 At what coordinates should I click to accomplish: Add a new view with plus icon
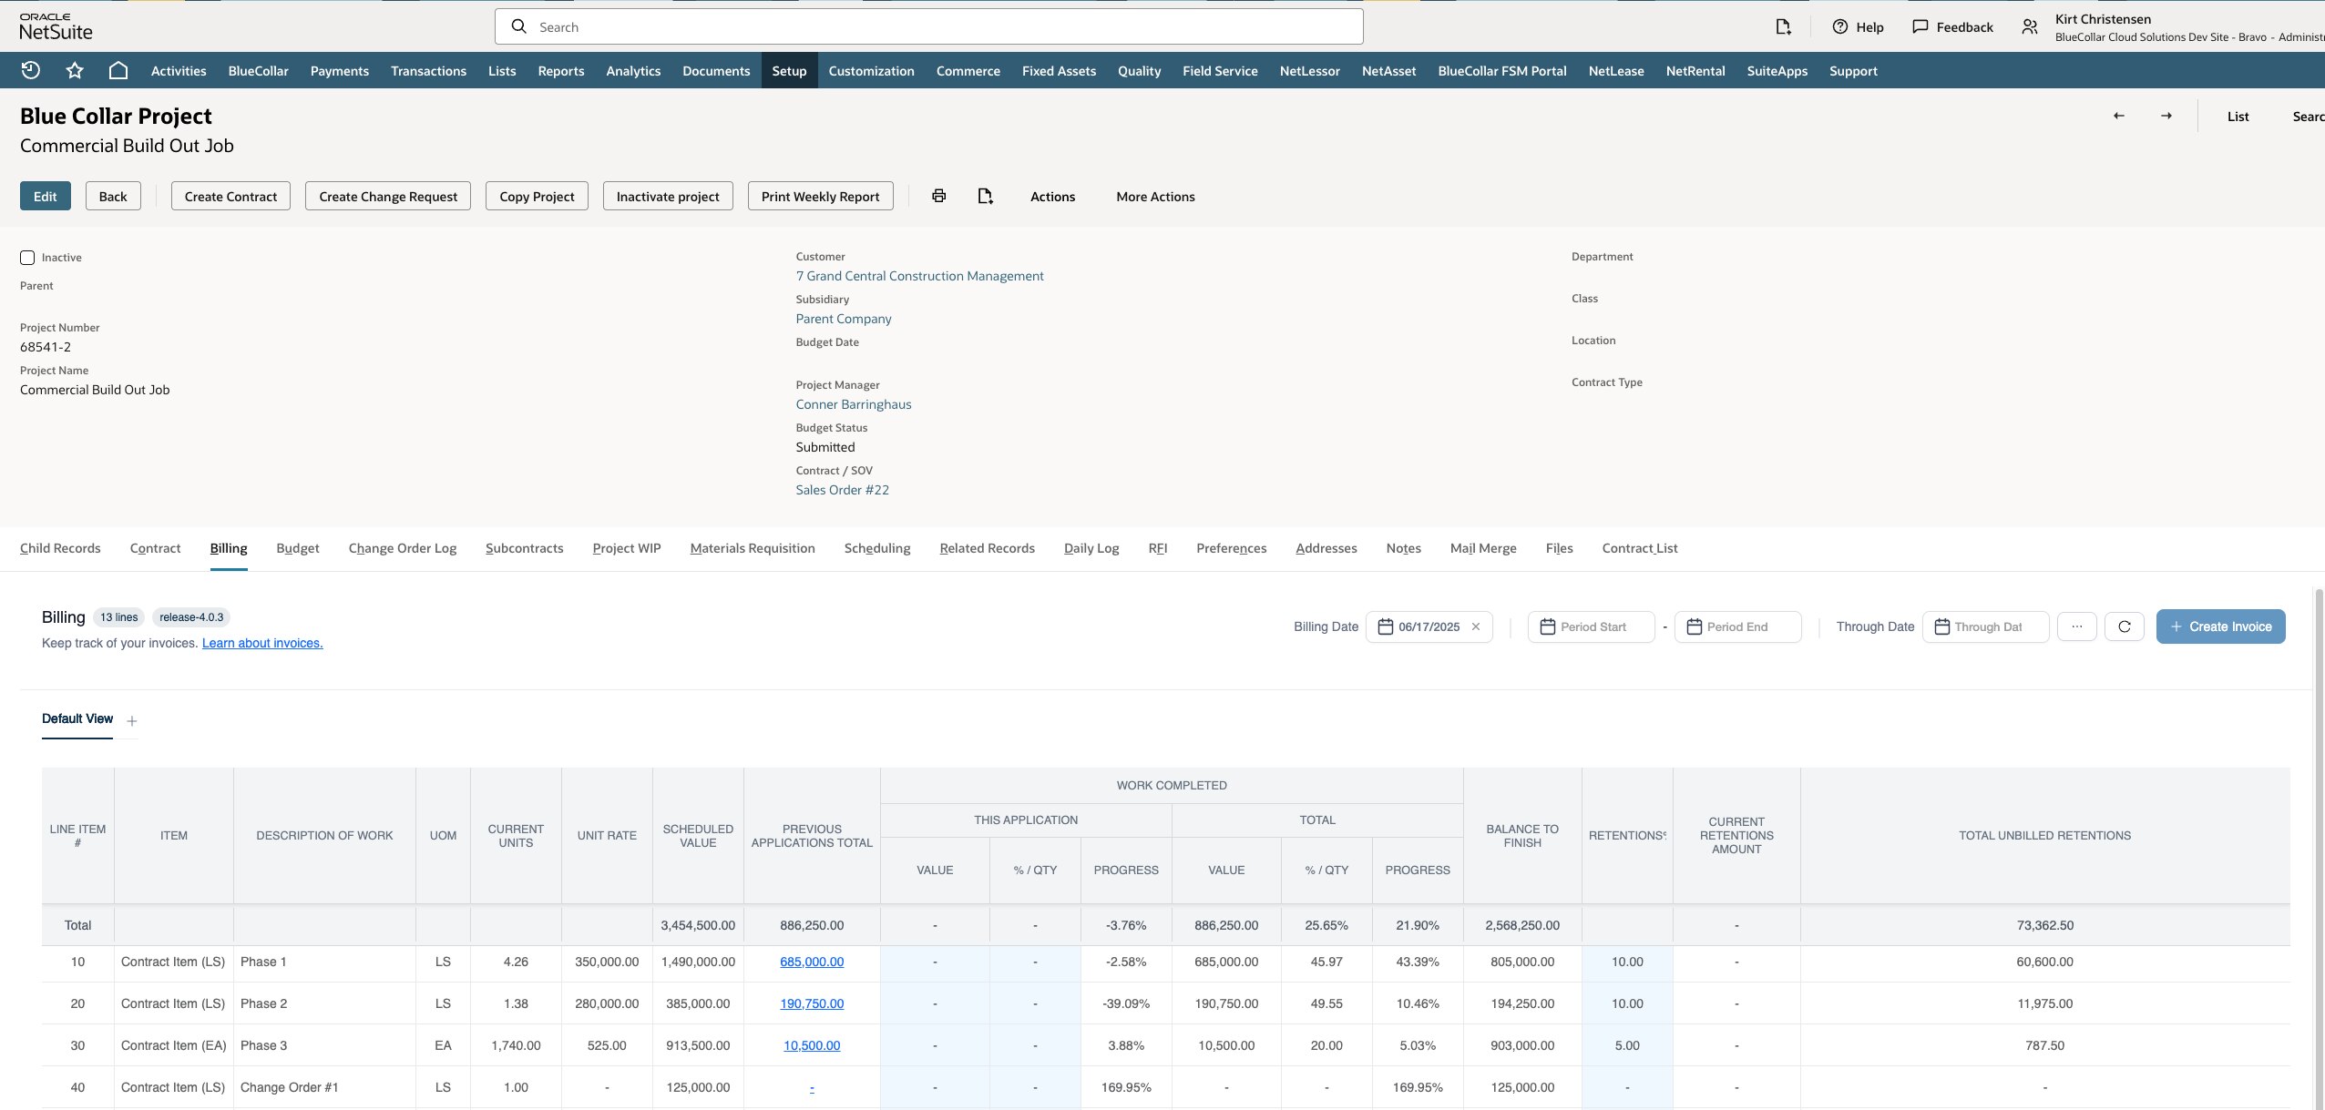132,720
